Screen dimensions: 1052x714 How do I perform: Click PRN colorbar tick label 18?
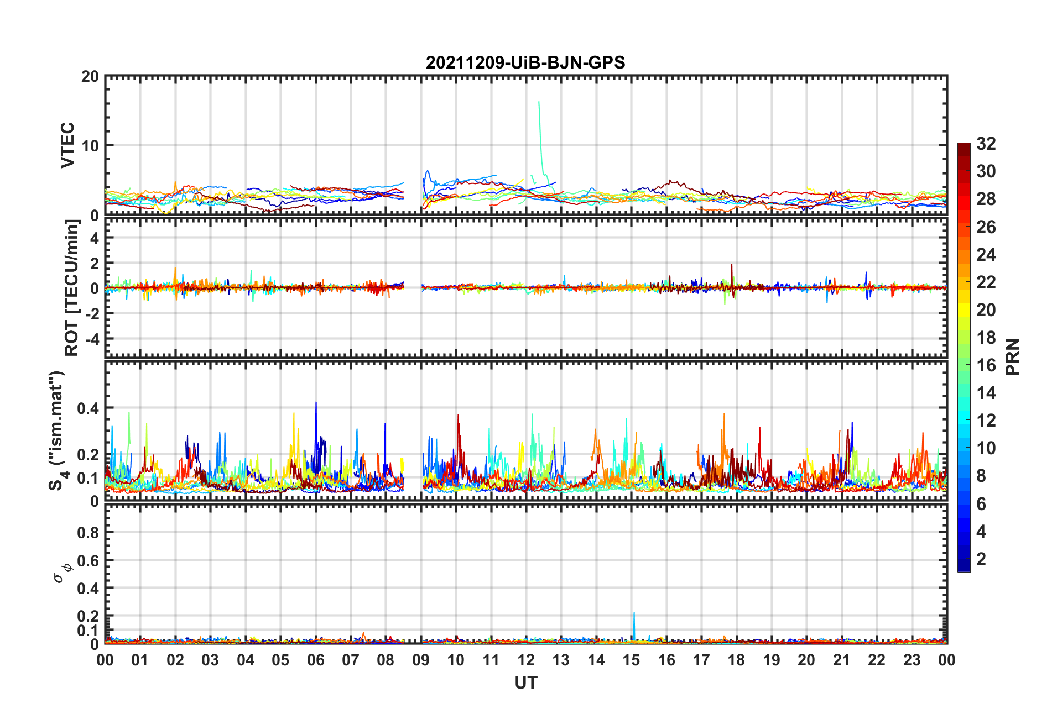coord(986,337)
